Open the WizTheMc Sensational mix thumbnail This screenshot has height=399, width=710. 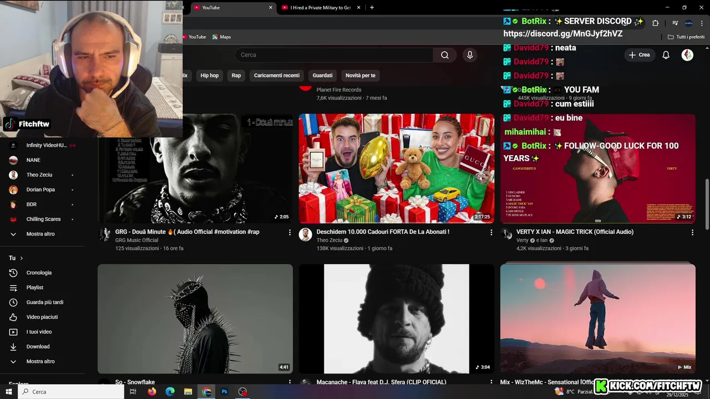point(598,319)
